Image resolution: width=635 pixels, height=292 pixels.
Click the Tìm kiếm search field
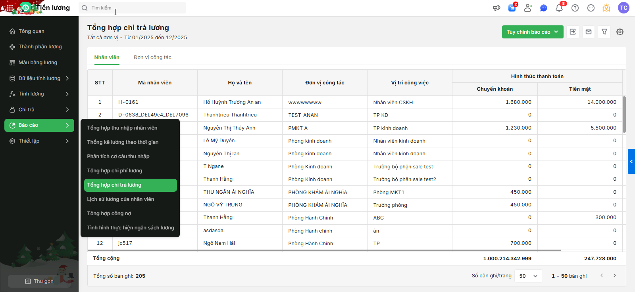[x=132, y=8]
